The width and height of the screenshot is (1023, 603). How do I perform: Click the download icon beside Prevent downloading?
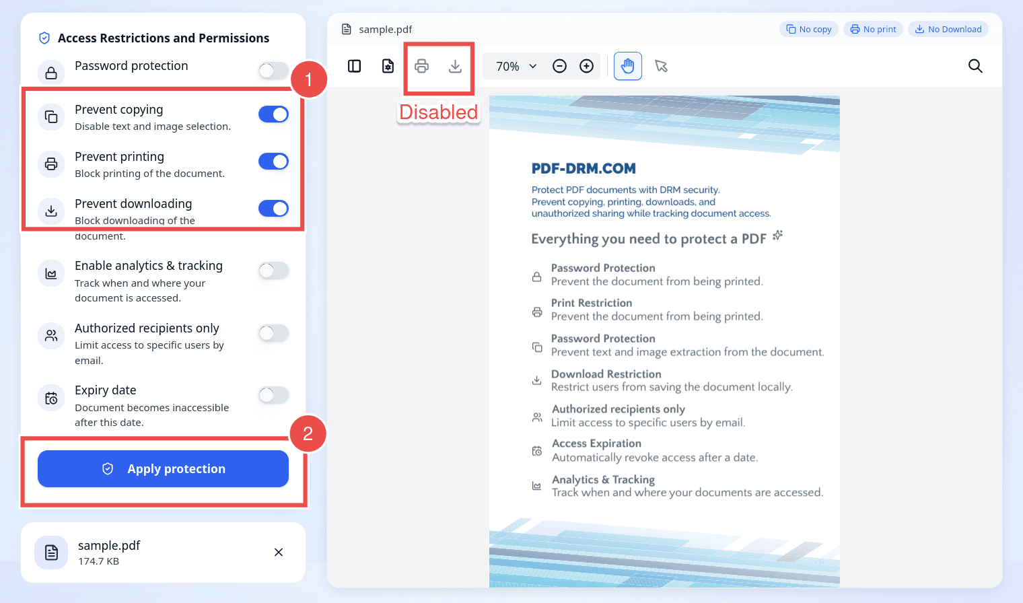click(x=51, y=211)
